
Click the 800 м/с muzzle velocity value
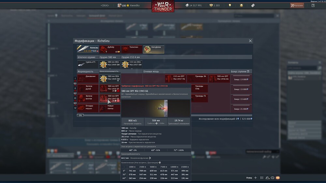point(133,120)
